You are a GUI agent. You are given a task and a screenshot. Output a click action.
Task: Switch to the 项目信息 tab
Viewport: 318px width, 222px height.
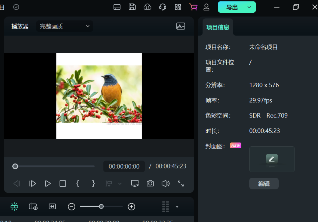[217, 27]
